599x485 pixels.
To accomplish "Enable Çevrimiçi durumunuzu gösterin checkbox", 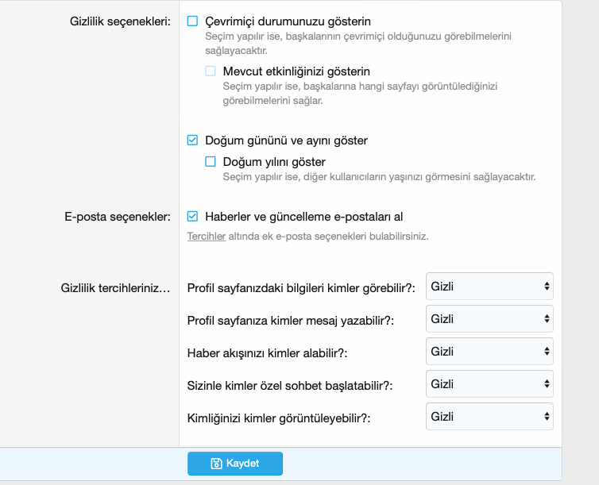I will pyautogui.click(x=192, y=21).
